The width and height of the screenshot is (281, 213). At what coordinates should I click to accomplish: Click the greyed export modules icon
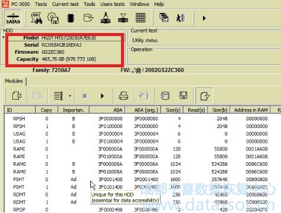click(38, 96)
